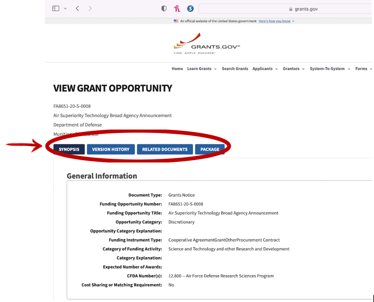Open the "Here's how you know" link
The width and height of the screenshot is (374, 302).
274,21
